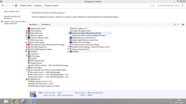This screenshot has width=186, height=104.
Task: Click the NVIDIA Update 4.11.9 icon
Action: (71, 28)
